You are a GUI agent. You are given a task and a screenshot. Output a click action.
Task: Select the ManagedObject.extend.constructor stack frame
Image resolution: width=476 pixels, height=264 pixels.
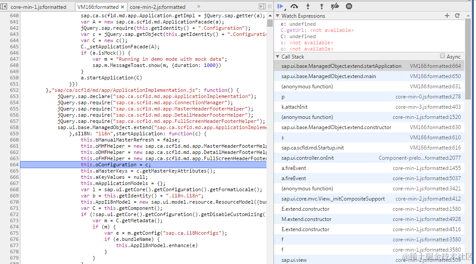click(x=369, y=127)
